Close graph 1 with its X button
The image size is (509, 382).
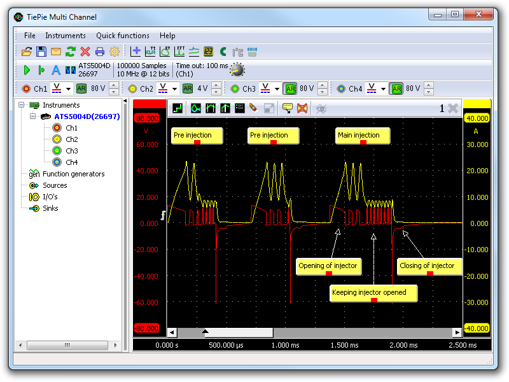point(452,108)
